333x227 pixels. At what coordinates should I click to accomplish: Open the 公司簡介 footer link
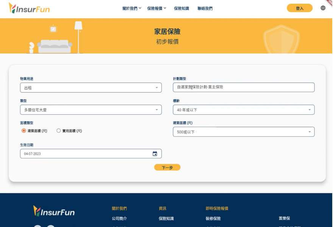tap(119, 218)
